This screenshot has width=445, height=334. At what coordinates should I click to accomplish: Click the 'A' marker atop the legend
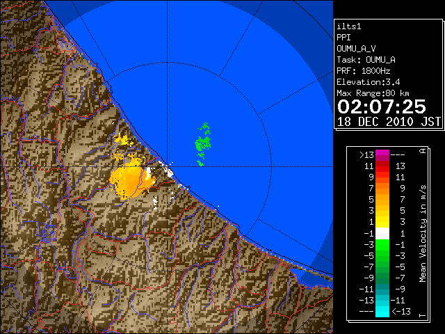pos(423,151)
